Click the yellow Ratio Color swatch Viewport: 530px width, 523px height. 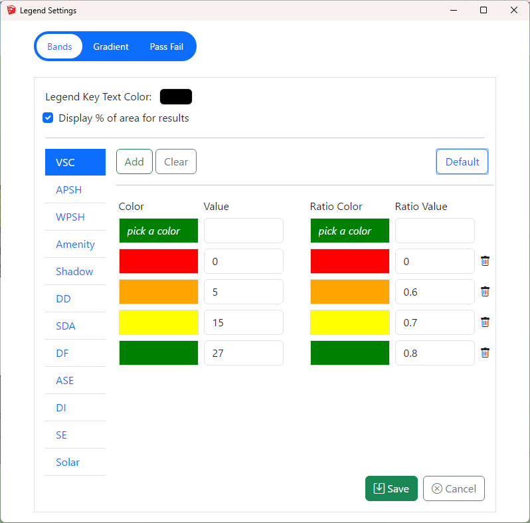click(350, 322)
